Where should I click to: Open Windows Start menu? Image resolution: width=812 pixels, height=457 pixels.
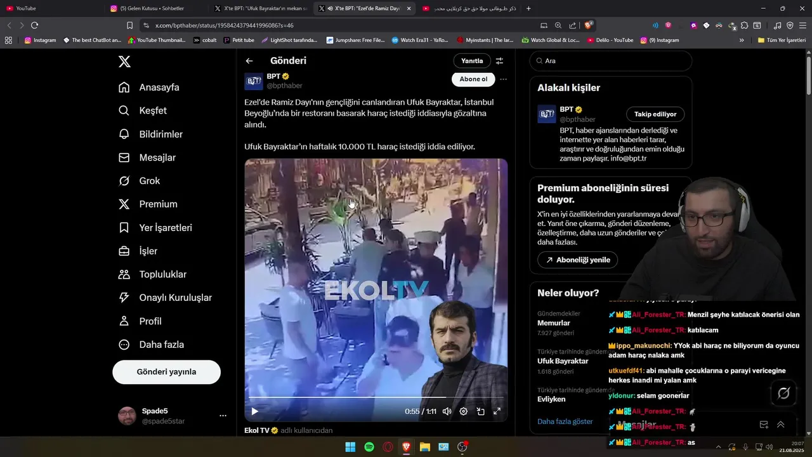pos(350,447)
